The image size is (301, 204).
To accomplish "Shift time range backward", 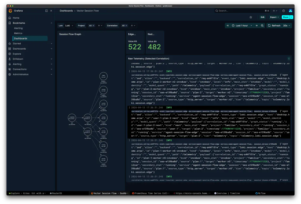I will click(x=228, y=26).
